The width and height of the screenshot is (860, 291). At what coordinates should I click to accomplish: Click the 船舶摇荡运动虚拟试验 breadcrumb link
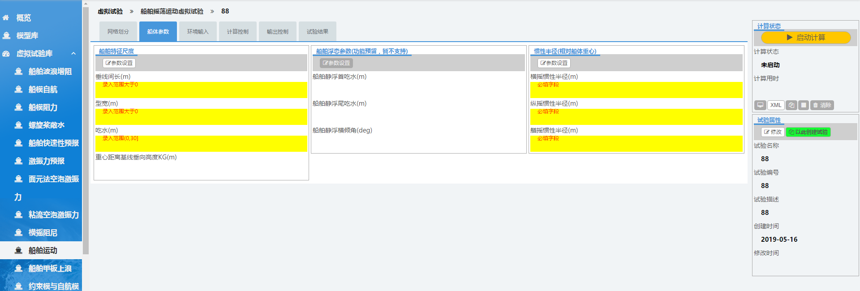pyautogui.click(x=172, y=11)
